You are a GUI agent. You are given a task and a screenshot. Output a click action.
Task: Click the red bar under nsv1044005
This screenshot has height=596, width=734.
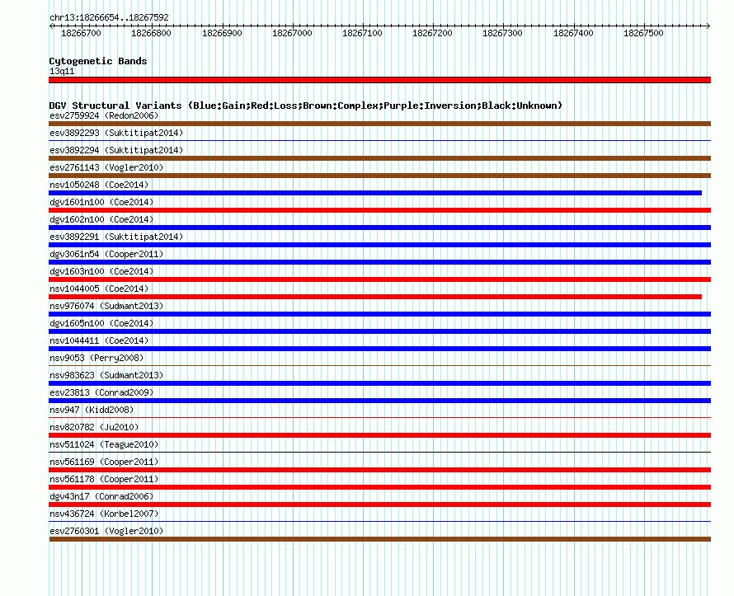[x=375, y=297]
